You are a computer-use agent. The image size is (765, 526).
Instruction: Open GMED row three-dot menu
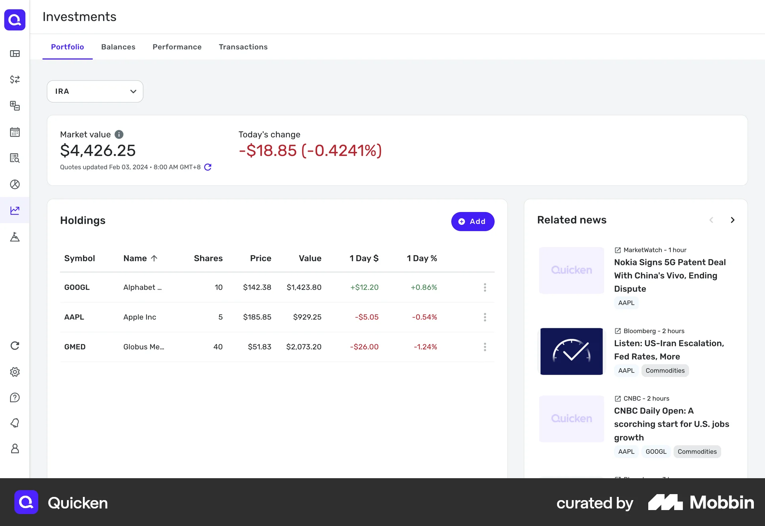point(485,347)
